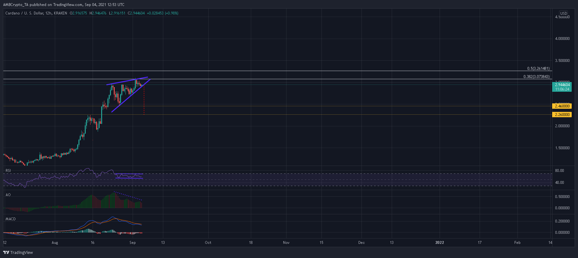
Task: Click 2022 on the time axis
Action: (x=440, y=243)
